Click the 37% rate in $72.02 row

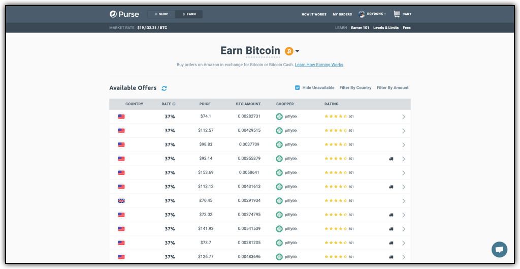click(x=170, y=215)
